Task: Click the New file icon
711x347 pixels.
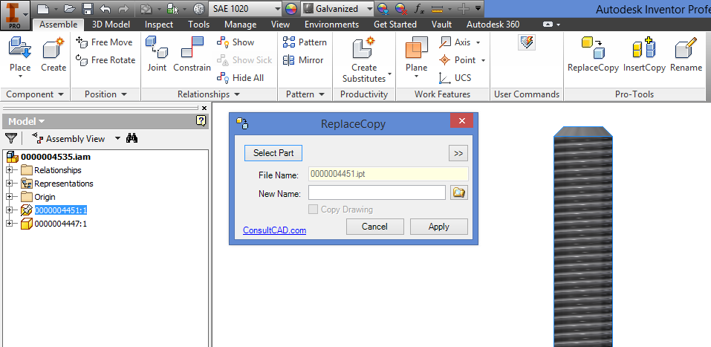Action: pos(43,9)
